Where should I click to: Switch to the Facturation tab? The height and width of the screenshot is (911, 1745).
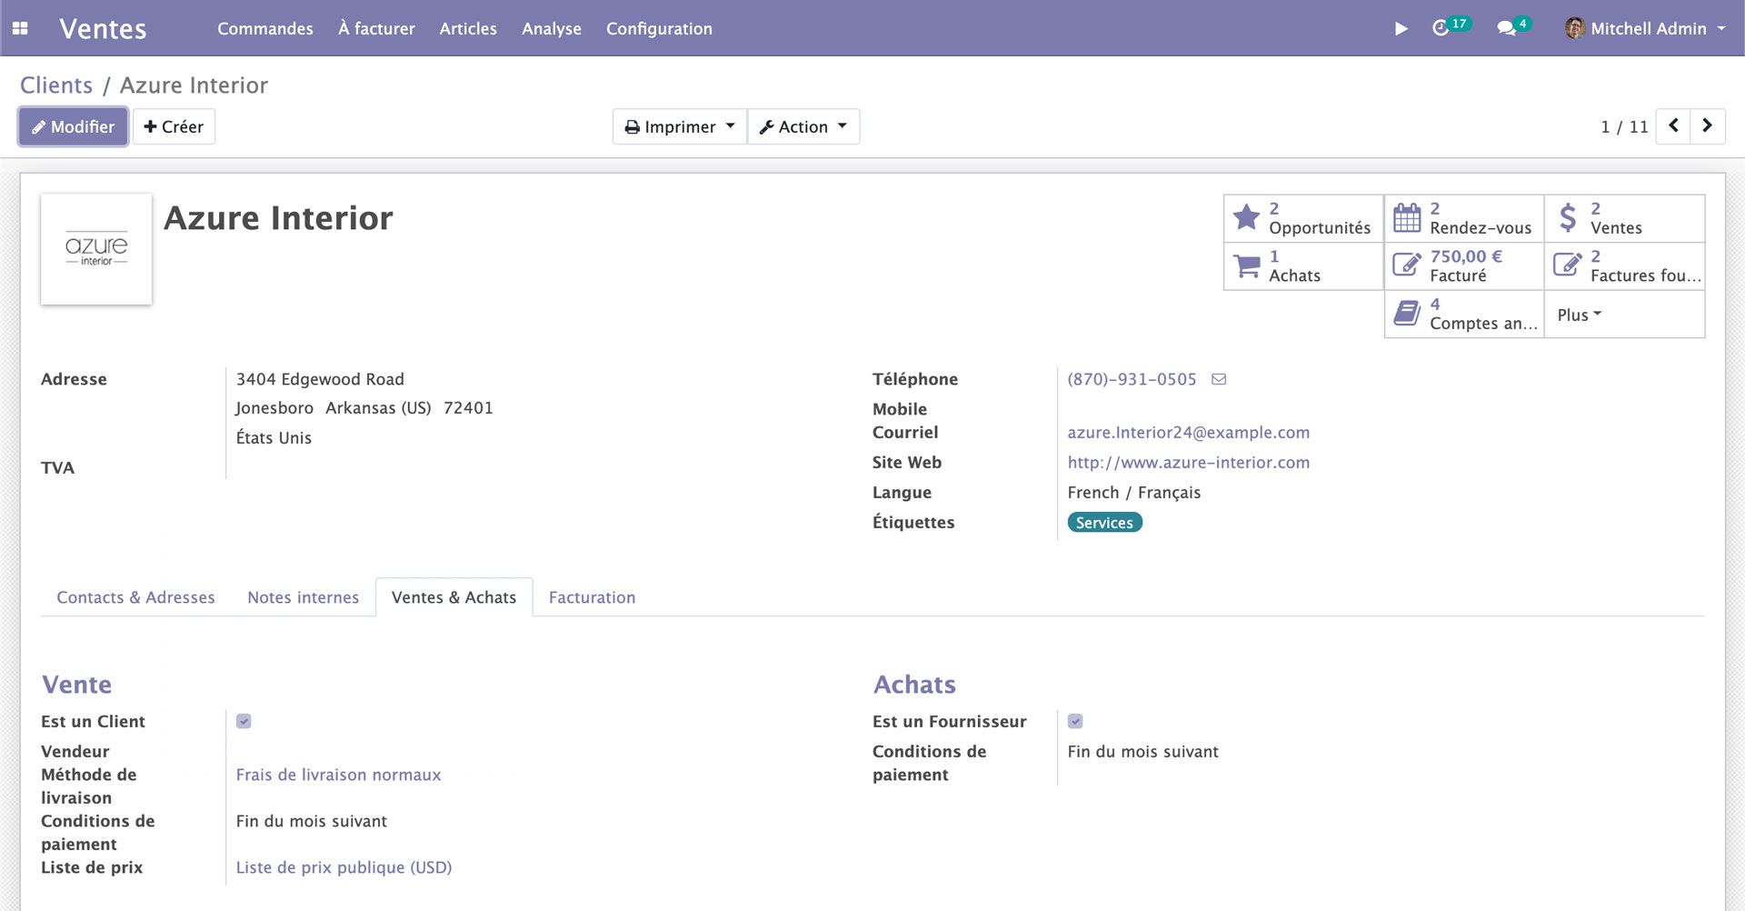[592, 597]
